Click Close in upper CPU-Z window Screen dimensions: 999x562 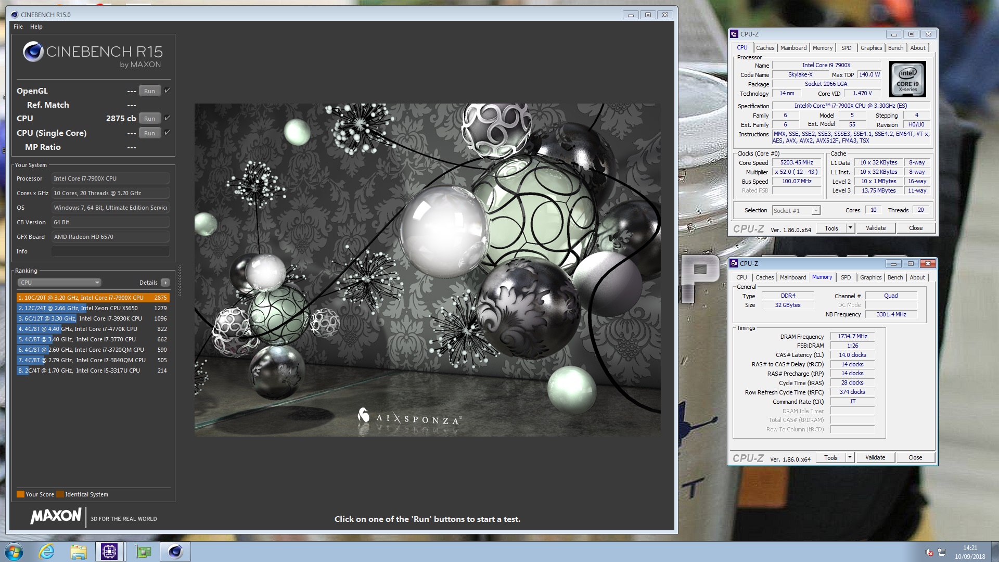tap(916, 228)
